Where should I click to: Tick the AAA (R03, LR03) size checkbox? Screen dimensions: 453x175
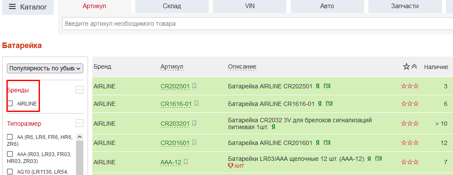coord(10,154)
